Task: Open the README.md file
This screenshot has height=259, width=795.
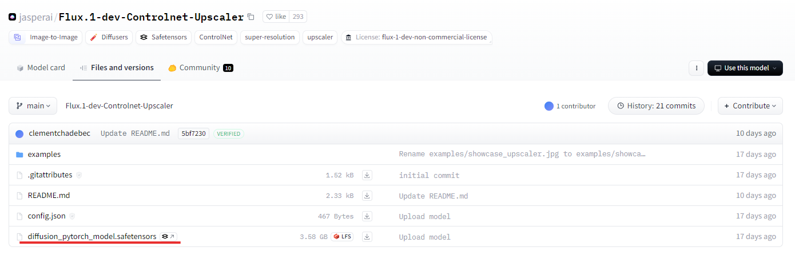Action: 49,196
